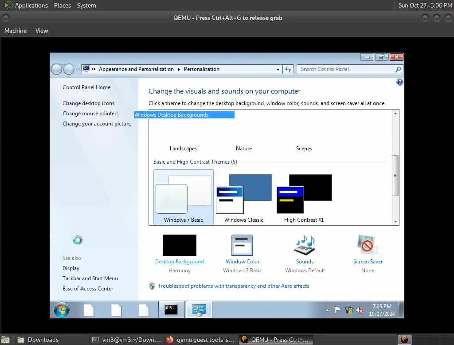Screen dimensions: 454x345
Task: Click the Forward navigation button
Action: tap(69, 69)
